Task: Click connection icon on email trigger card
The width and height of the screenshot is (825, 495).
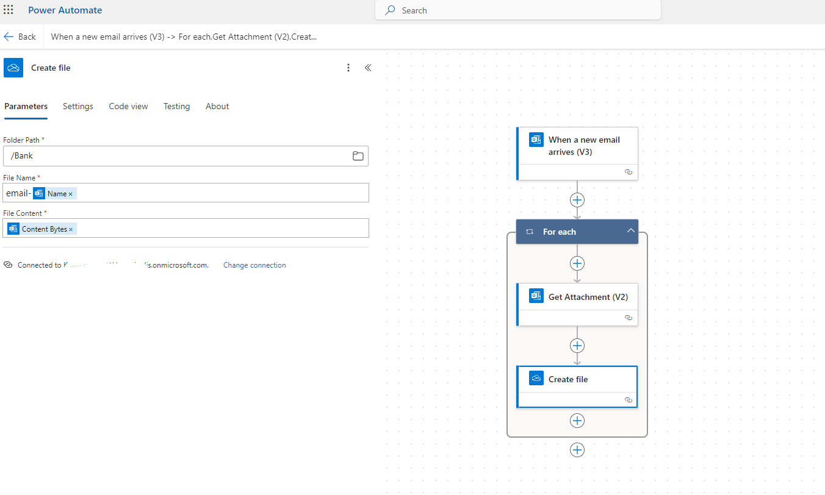Action: pyautogui.click(x=629, y=172)
